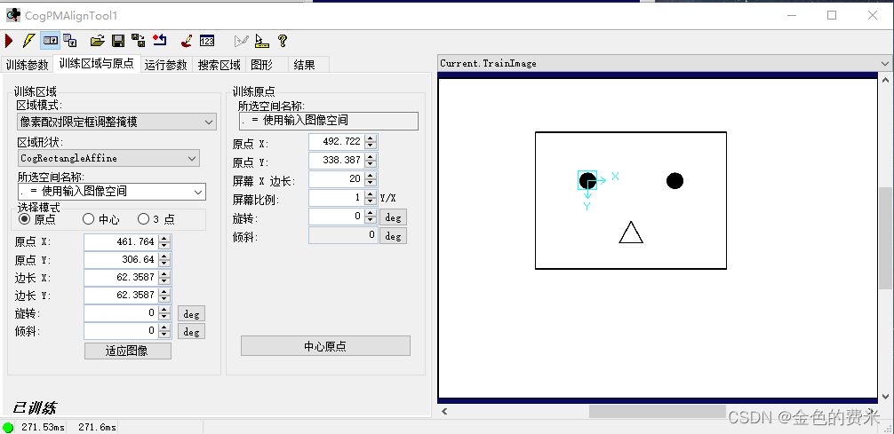Click the 屏幕 X 边长 field showing 20

[x=337, y=179]
